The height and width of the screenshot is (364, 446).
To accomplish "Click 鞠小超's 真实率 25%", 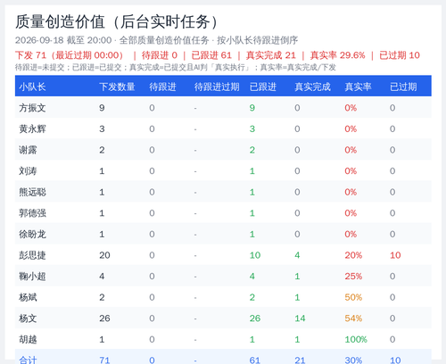I will [x=353, y=277].
